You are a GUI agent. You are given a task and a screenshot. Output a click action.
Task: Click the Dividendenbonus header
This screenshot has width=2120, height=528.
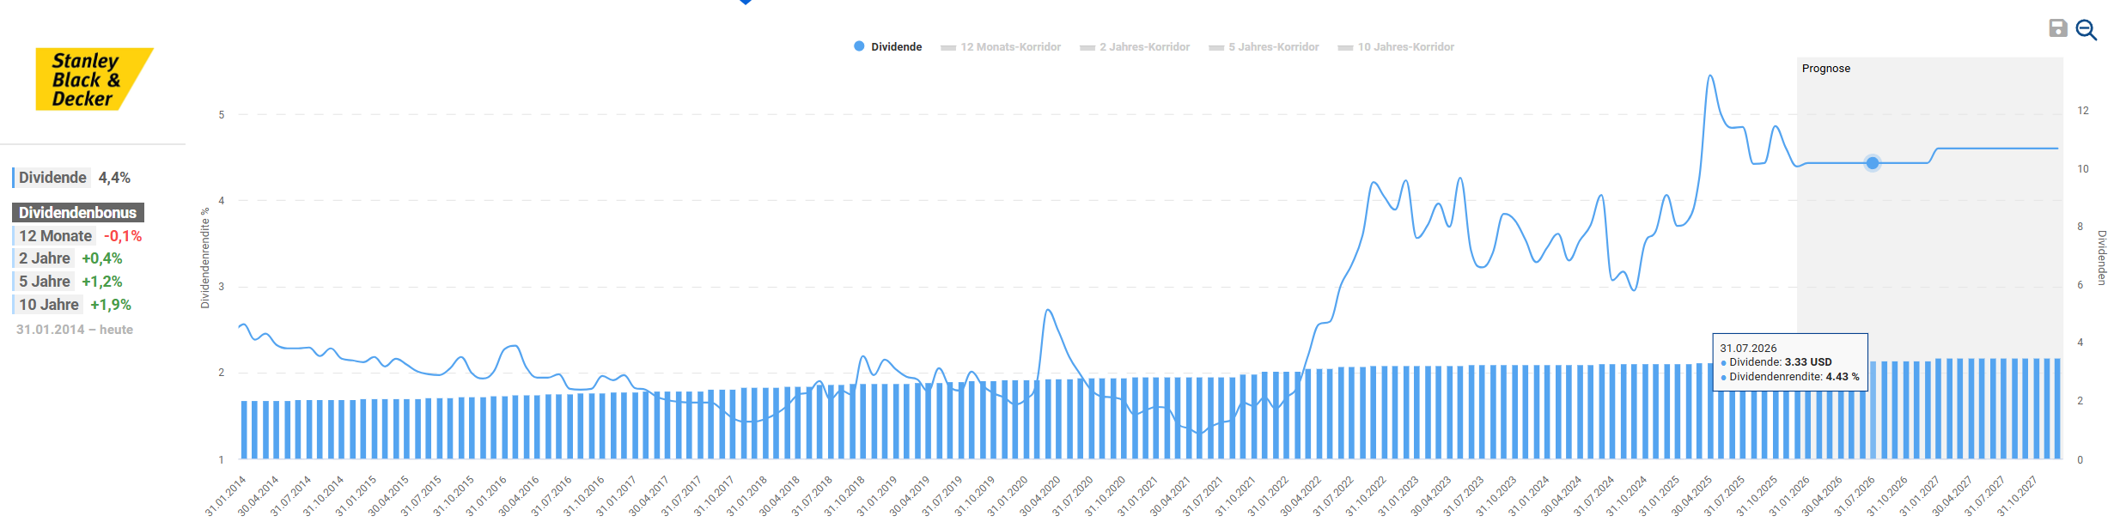click(77, 212)
